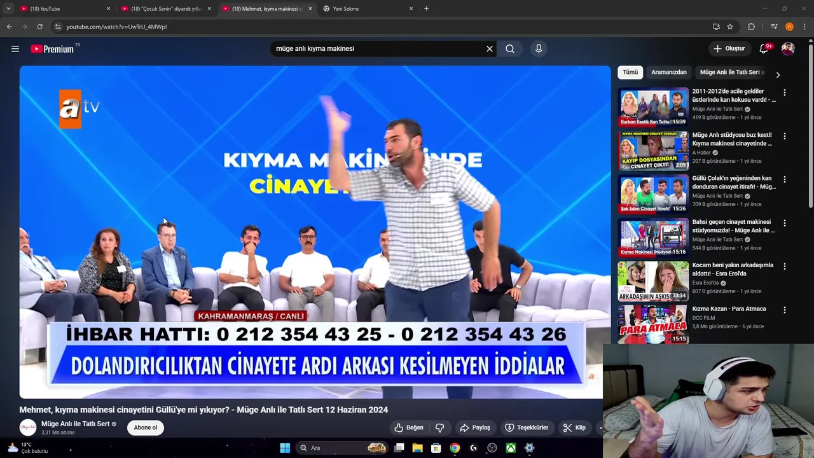Close the '(18) YouTube' first browser tab
The height and width of the screenshot is (458, 814).
[x=108, y=9]
